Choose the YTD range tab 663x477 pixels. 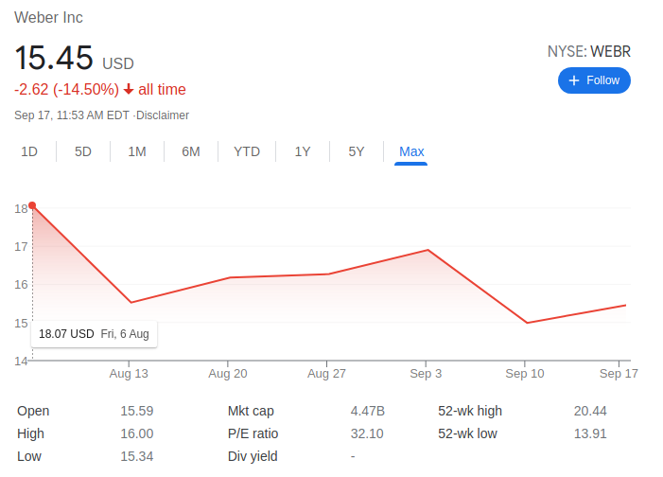[247, 151]
